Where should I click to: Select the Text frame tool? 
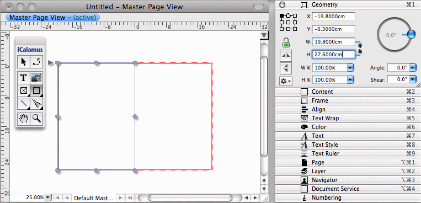pos(24,78)
